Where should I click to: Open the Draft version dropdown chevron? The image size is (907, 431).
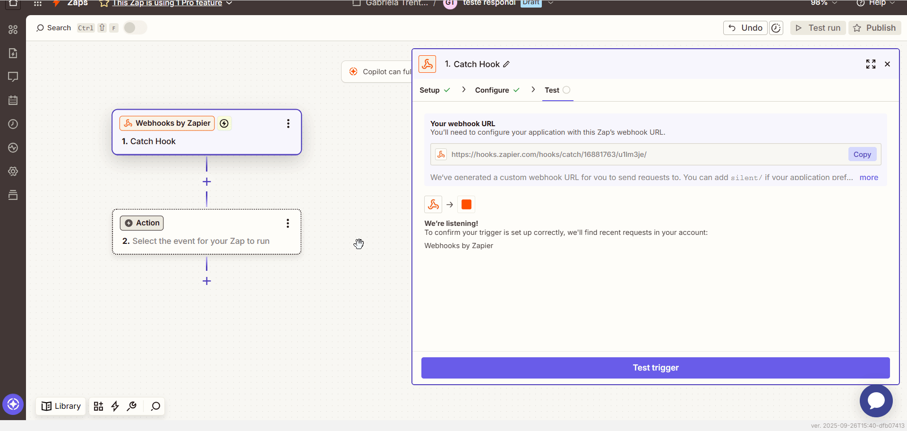coord(550,3)
